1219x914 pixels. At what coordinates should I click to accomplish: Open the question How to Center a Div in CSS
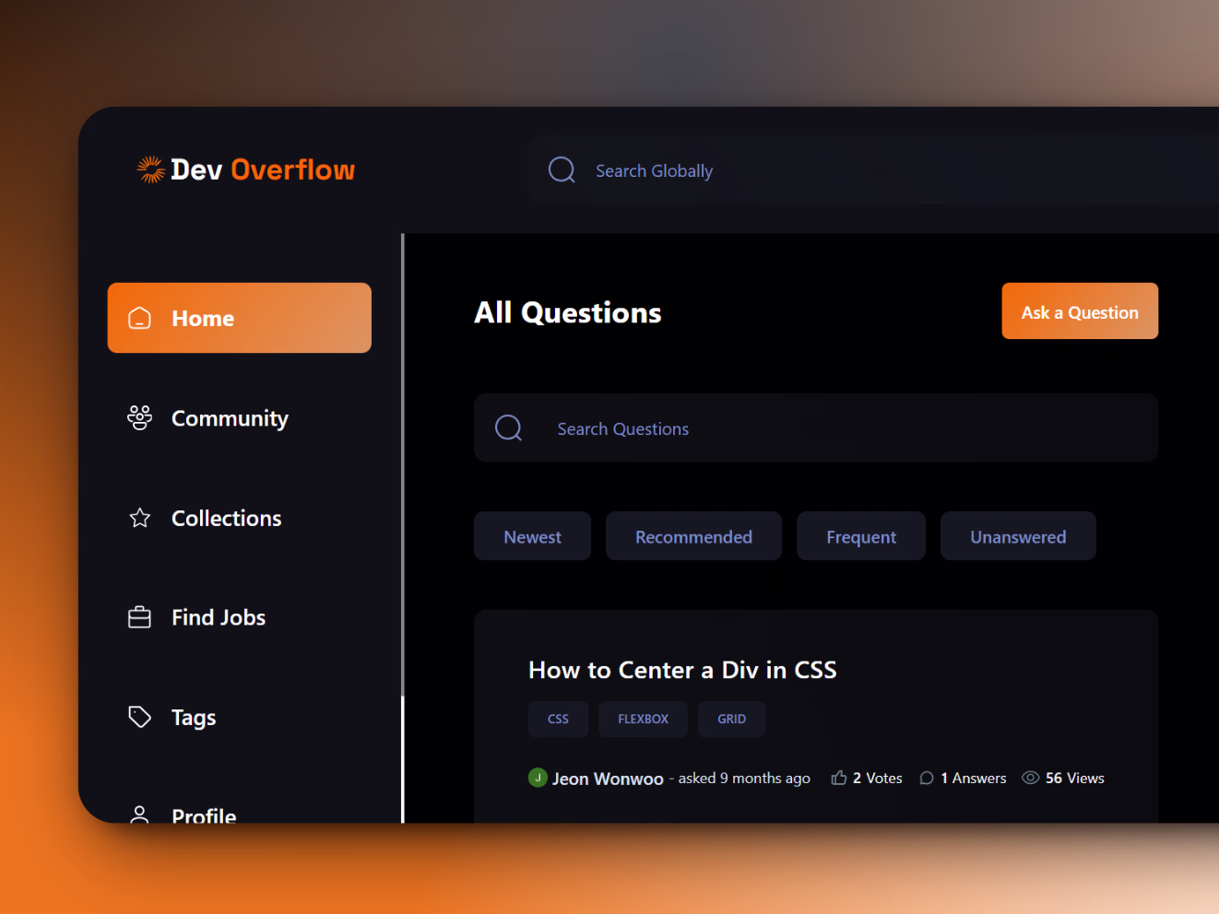682,670
